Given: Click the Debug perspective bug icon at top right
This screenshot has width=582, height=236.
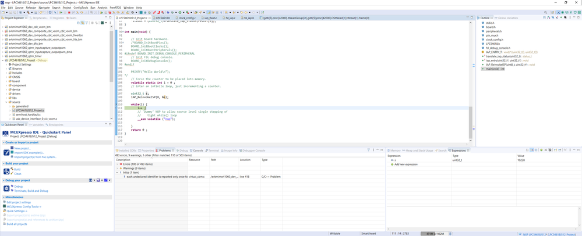Looking at the screenshot, I should (563, 12).
